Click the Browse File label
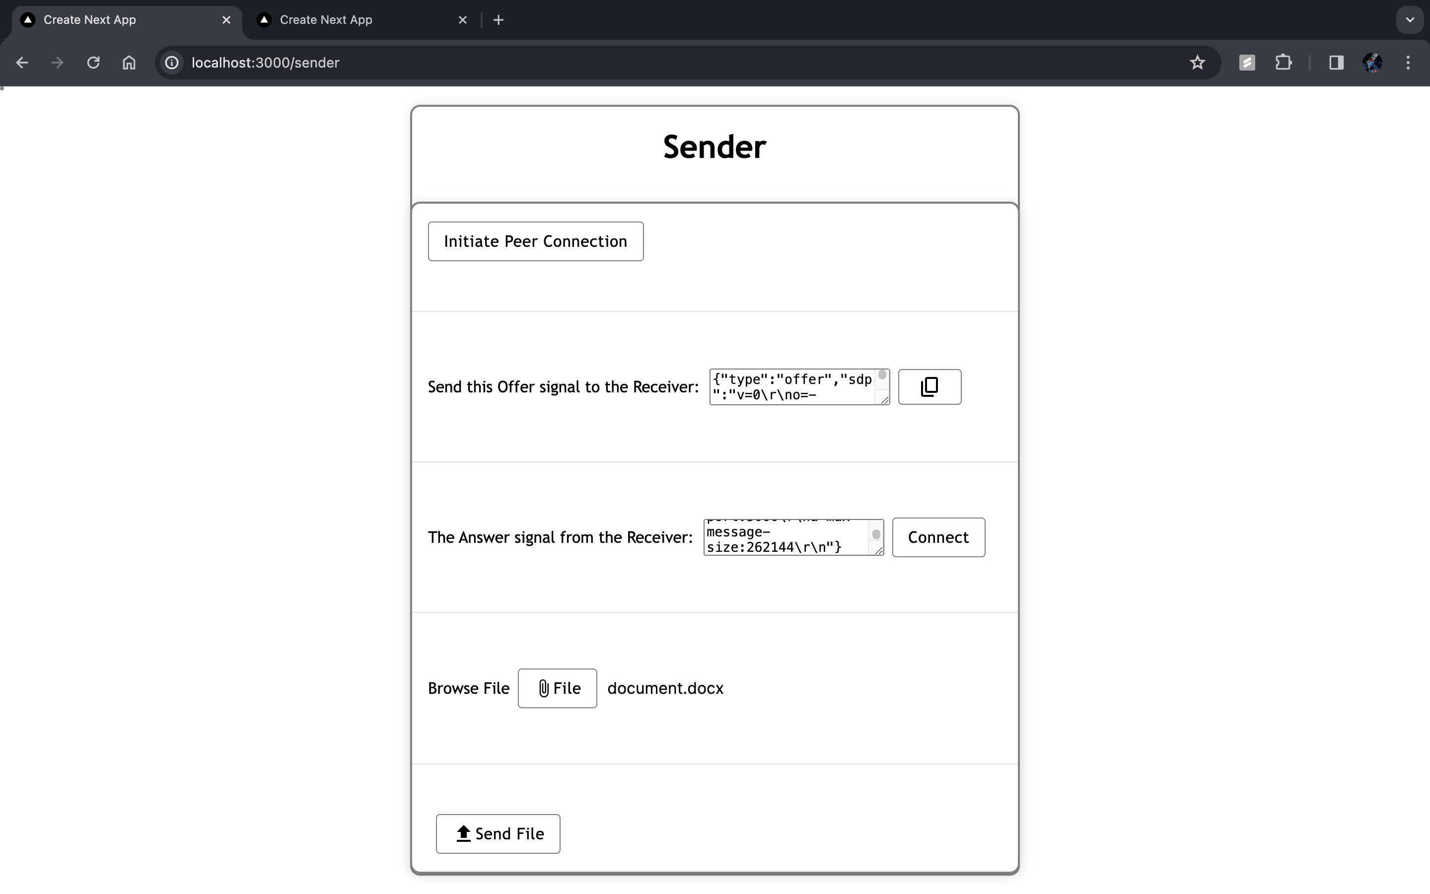 click(469, 688)
